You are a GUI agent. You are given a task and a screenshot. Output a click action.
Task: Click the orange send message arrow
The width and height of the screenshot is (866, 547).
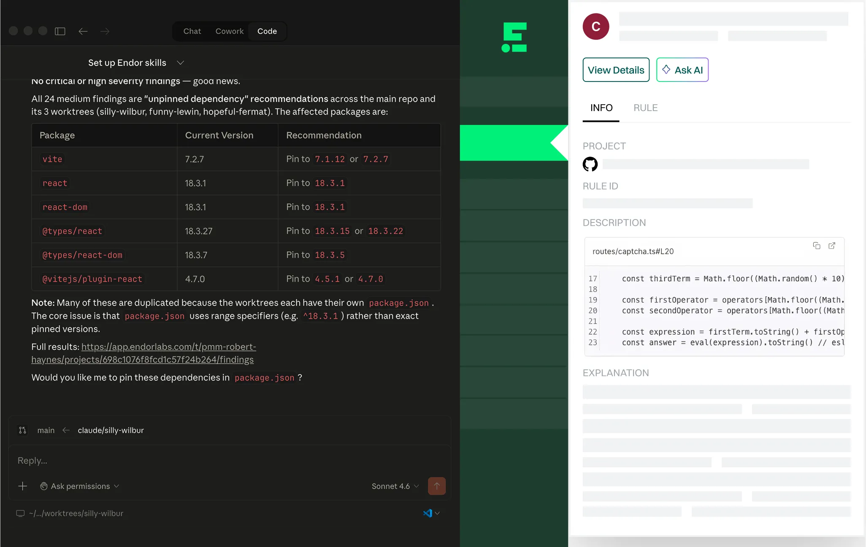[x=437, y=486]
